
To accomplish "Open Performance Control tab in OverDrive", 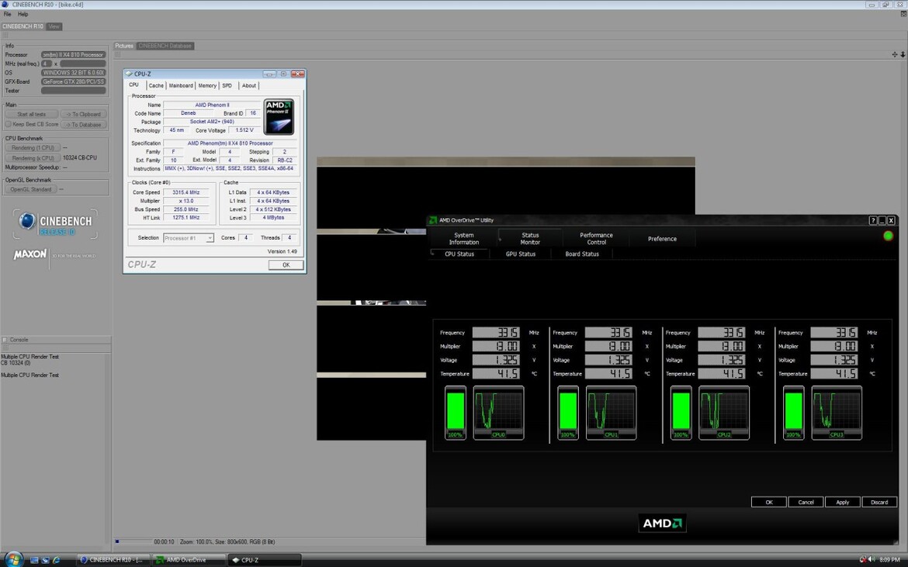I will pos(596,238).
